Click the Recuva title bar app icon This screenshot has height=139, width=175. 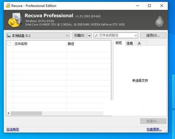coord(8,6)
